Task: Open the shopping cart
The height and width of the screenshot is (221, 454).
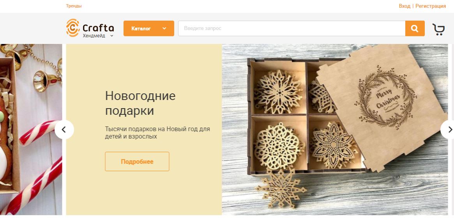Action: pyautogui.click(x=438, y=29)
